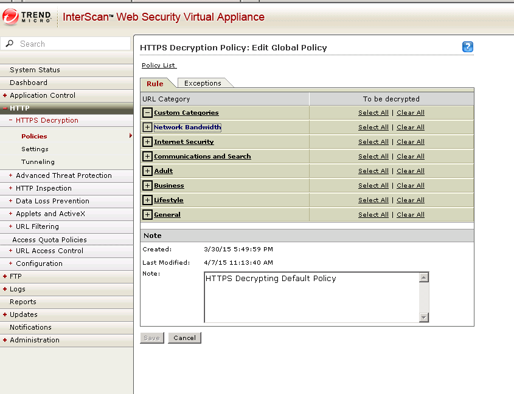Collapse the Custom Categories row
This screenshot has width=514, height=394.
pyautogui.click(x=148, y=112)
